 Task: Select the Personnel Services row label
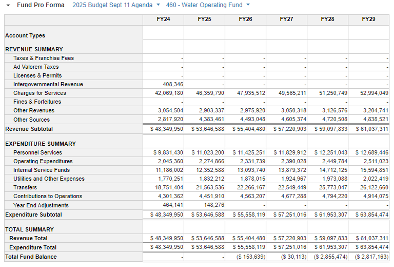(38, 153)
